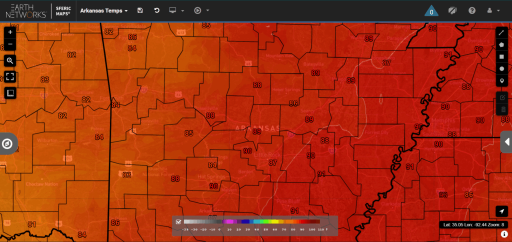Select the draw polygon tool
This screenshot has width=512, height=242.
point(501,44)
